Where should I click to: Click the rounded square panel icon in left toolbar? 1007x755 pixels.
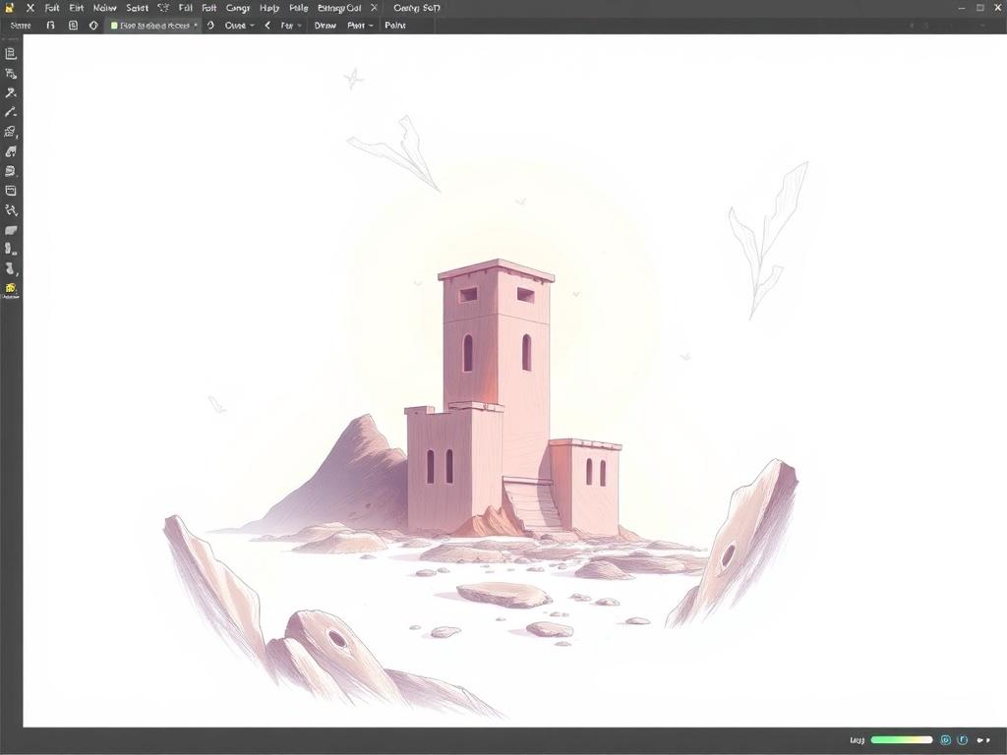[10, 191]
